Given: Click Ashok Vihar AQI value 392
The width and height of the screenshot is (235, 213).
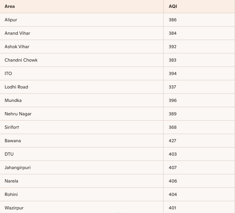Looking at the screenshot, I should [172, 47].
